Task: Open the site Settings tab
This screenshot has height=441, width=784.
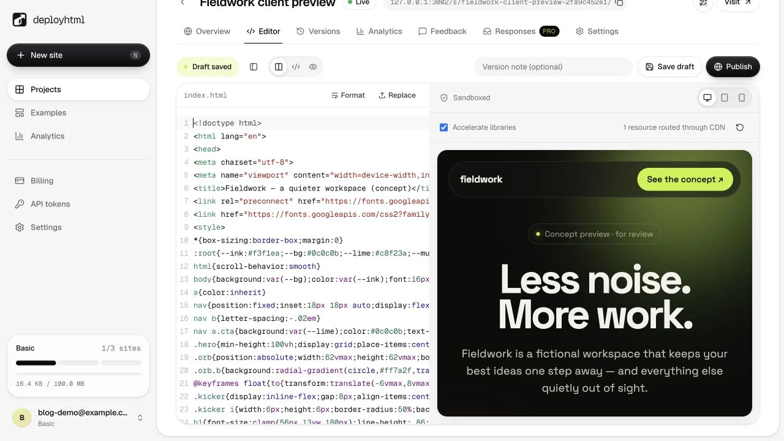Action: click(597, 31)
